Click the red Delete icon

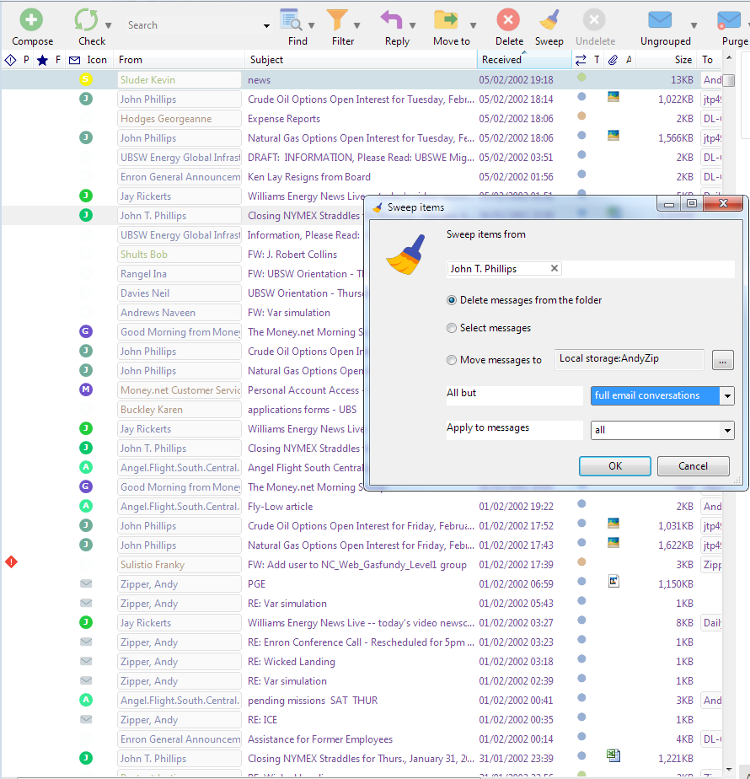coord(508,21)
